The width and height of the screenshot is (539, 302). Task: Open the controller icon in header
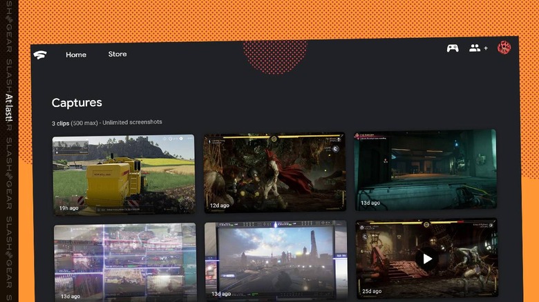(453, 48)
